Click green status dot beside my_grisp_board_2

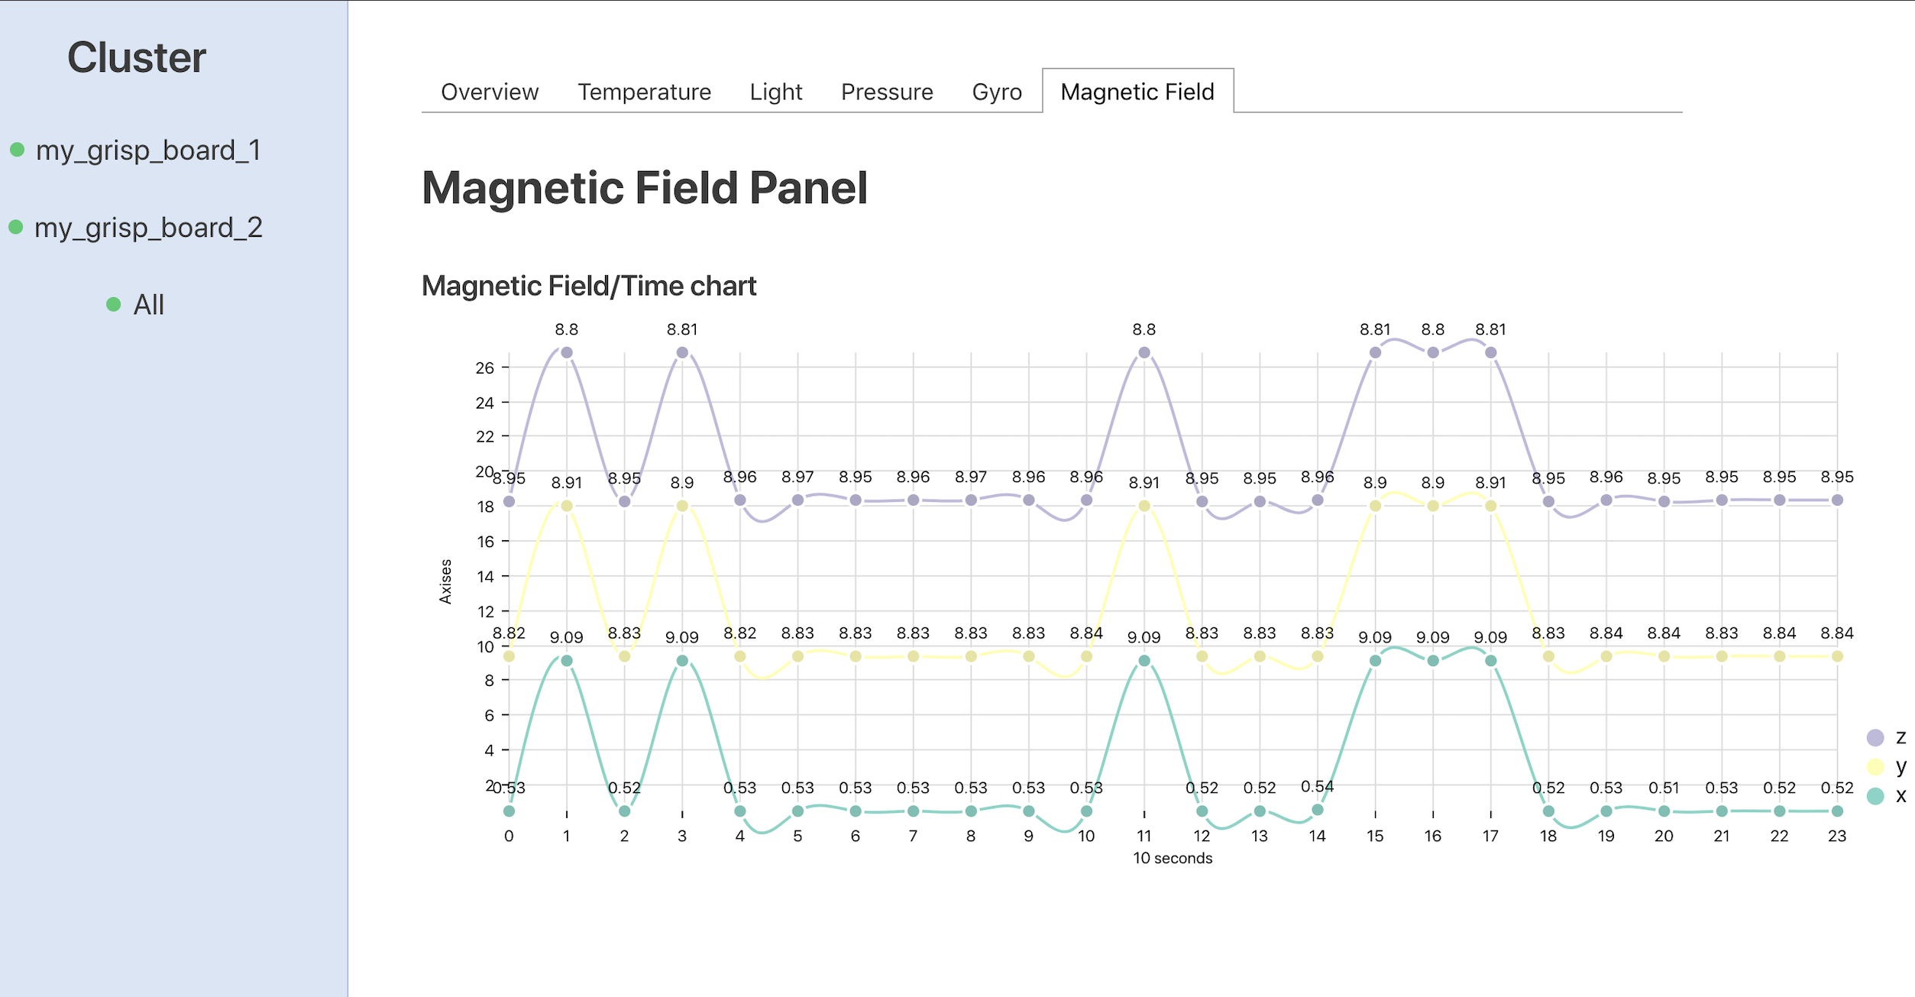[15, 227]
